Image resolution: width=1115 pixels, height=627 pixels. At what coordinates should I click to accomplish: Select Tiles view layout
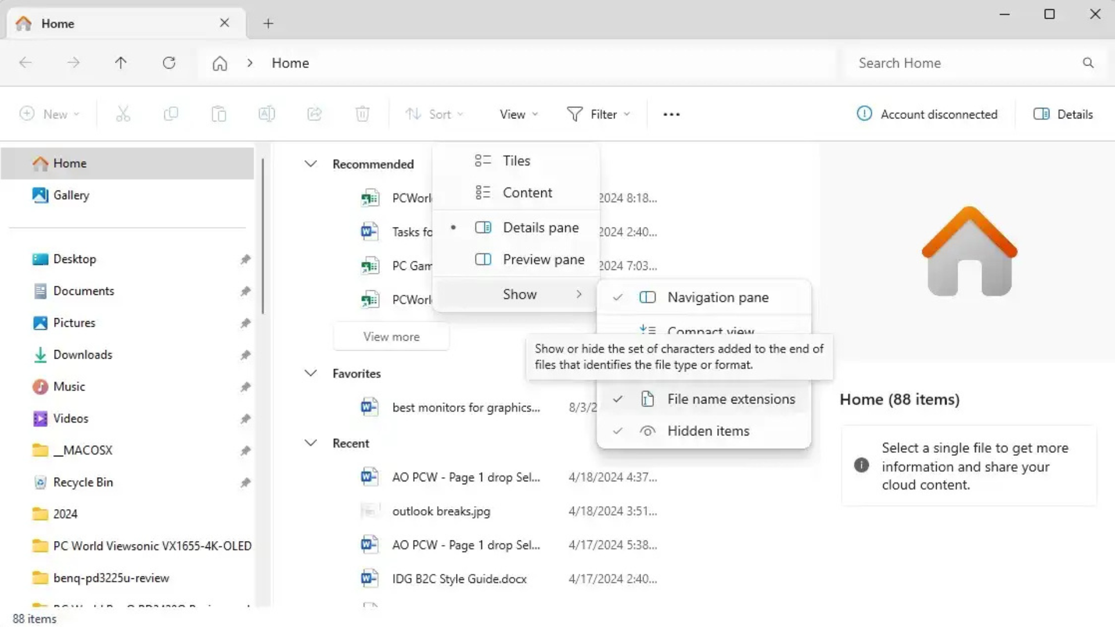pos(516,161)
